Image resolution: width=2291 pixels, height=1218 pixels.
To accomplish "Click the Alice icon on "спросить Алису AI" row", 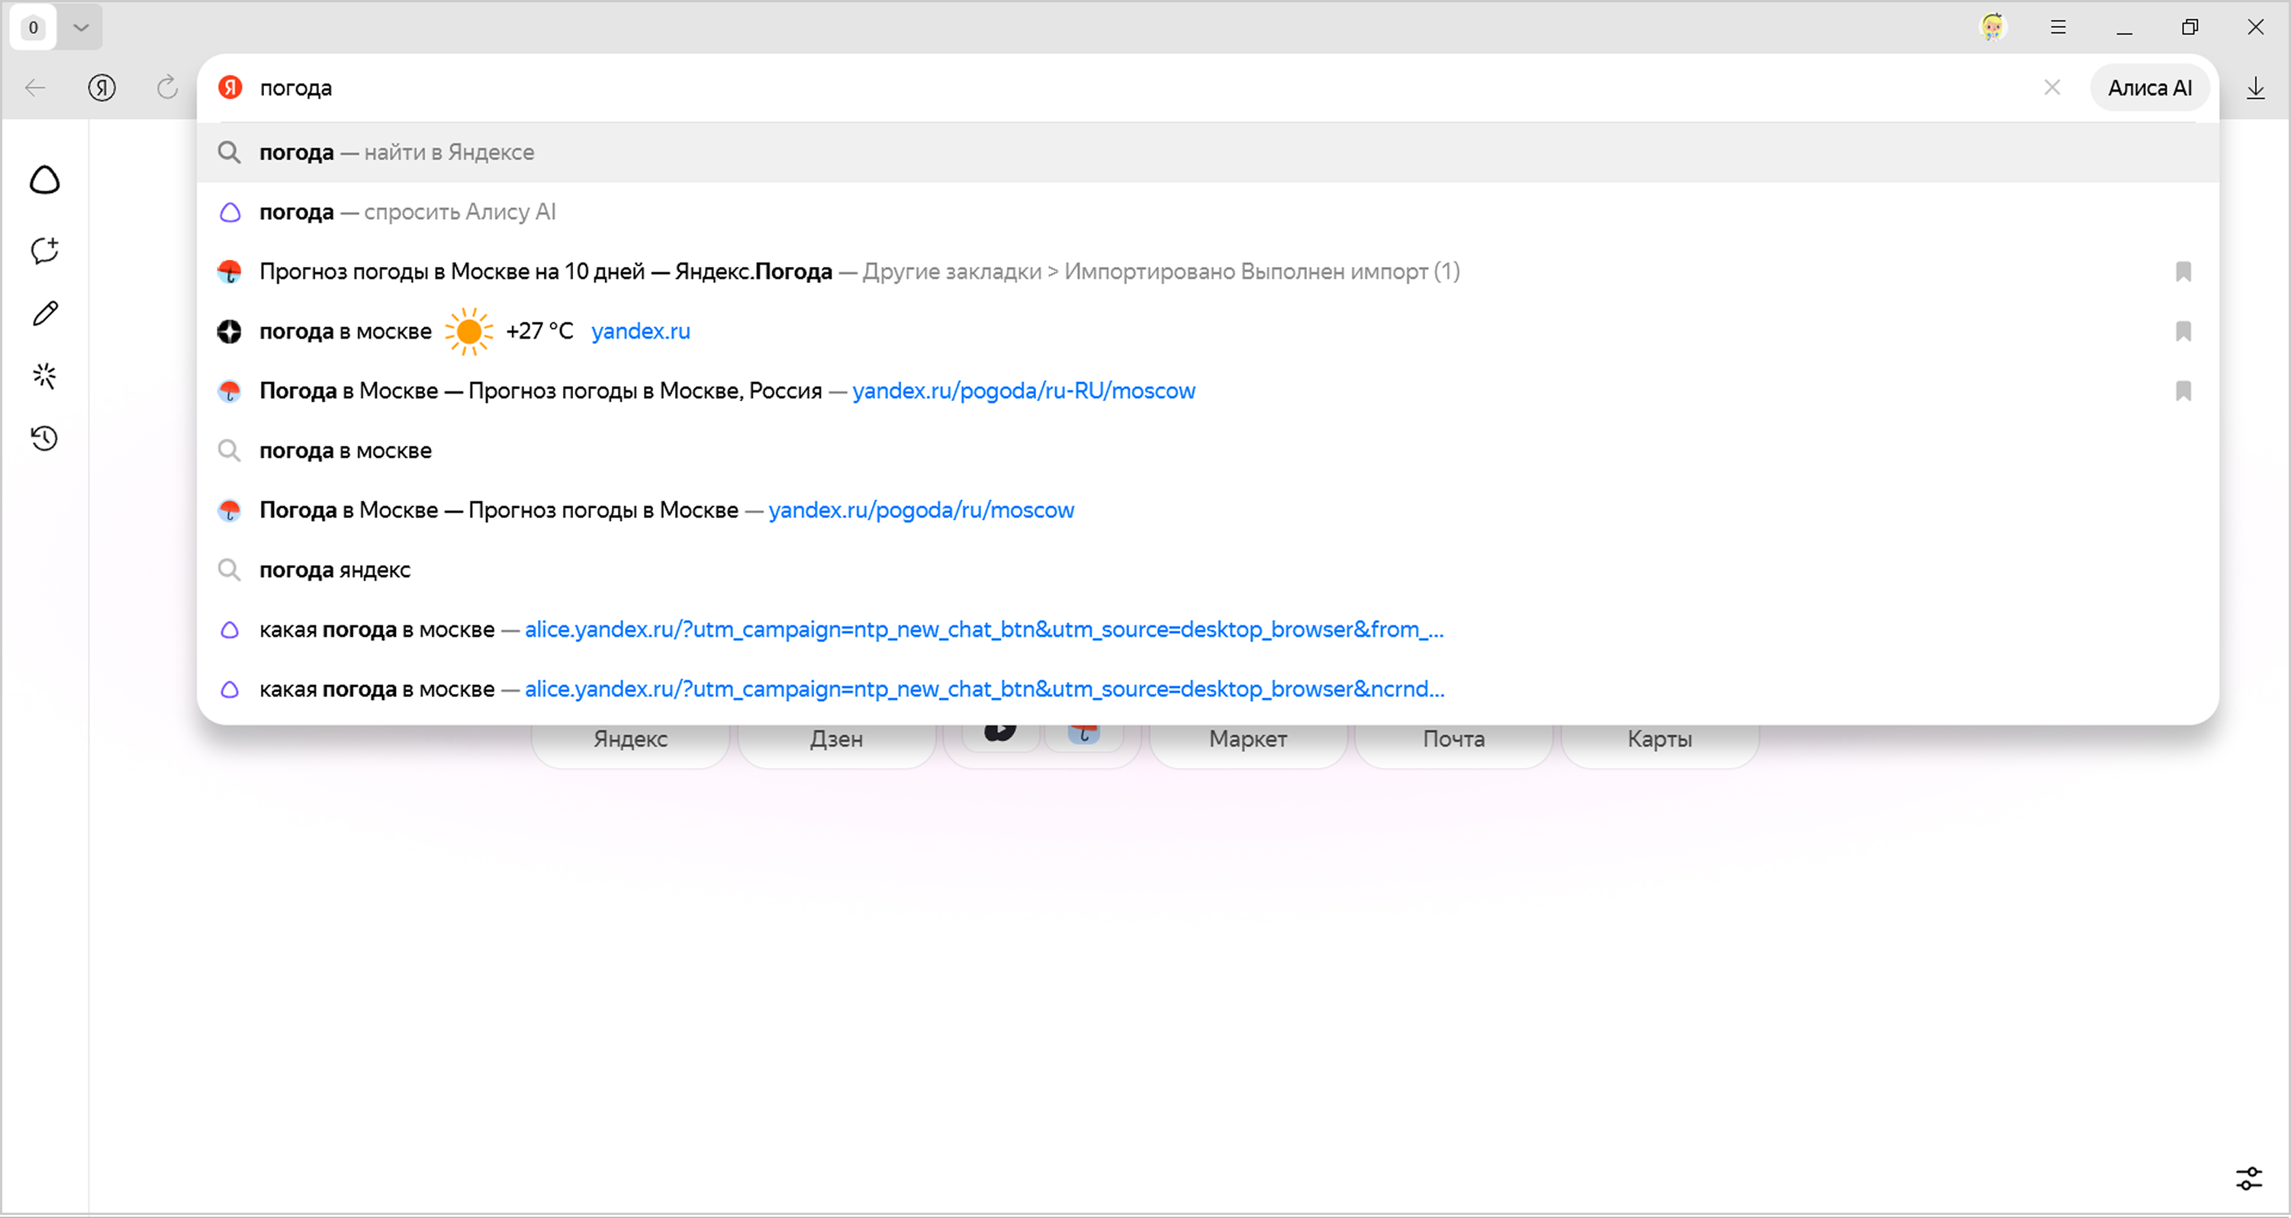I will (230, 211).
